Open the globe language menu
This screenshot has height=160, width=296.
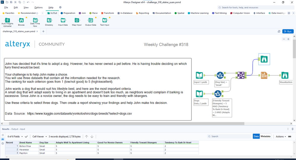tap(60, 7)
